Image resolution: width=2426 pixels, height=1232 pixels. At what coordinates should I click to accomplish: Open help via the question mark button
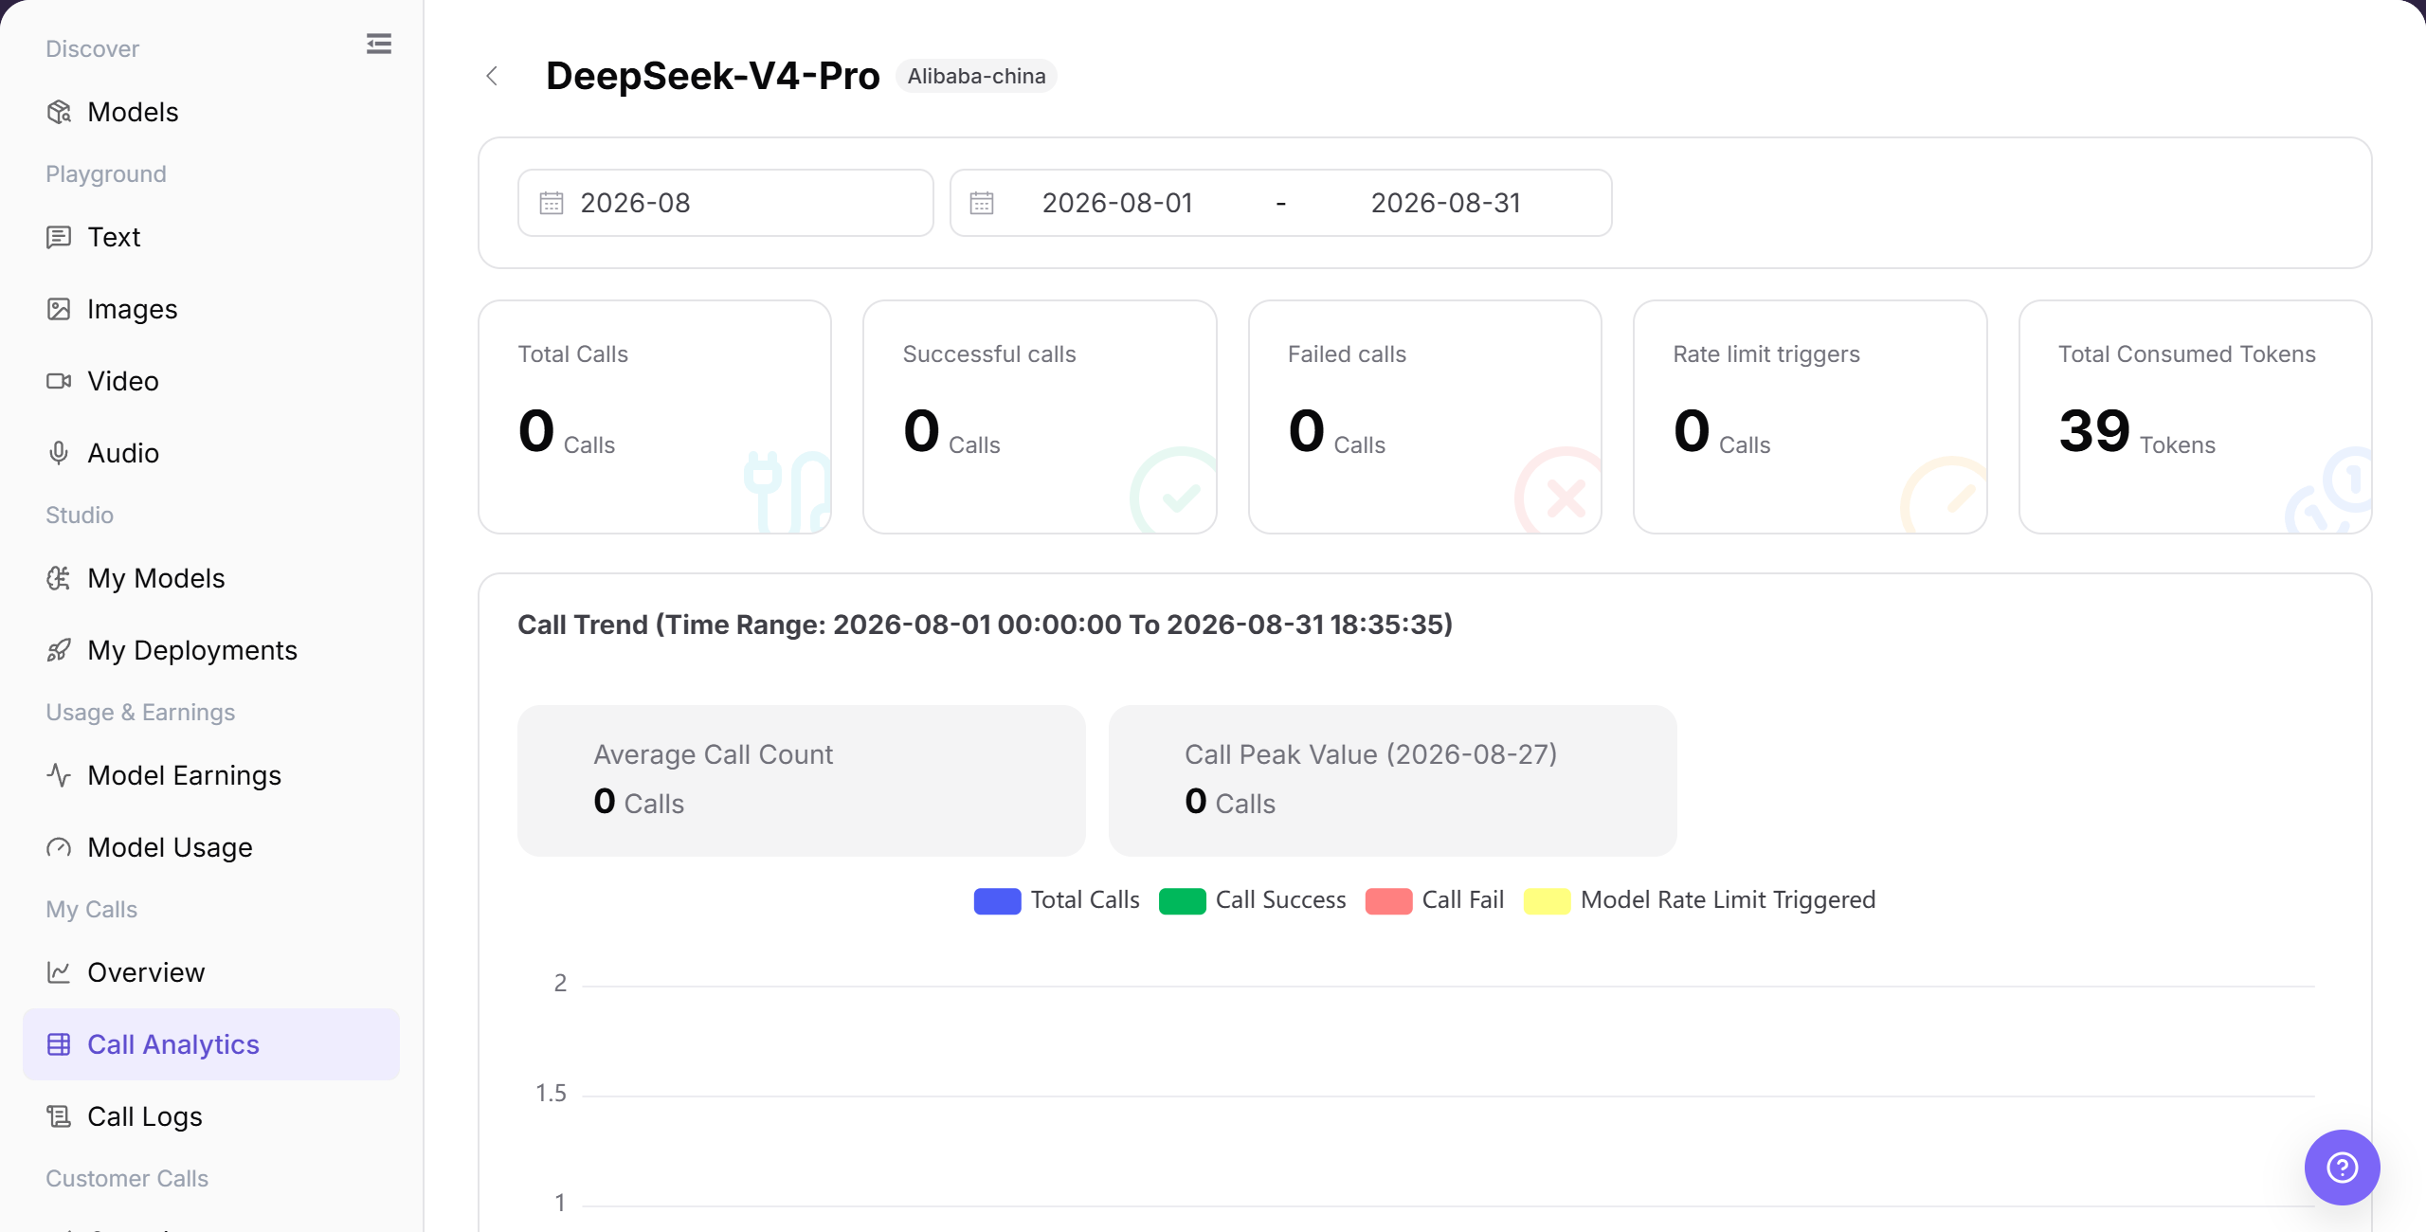point(2343,1168)
